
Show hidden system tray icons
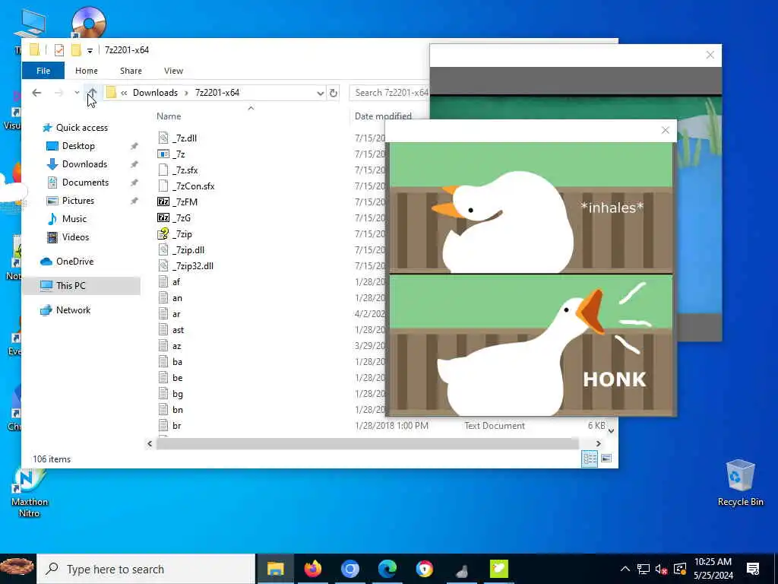[625, 569]
